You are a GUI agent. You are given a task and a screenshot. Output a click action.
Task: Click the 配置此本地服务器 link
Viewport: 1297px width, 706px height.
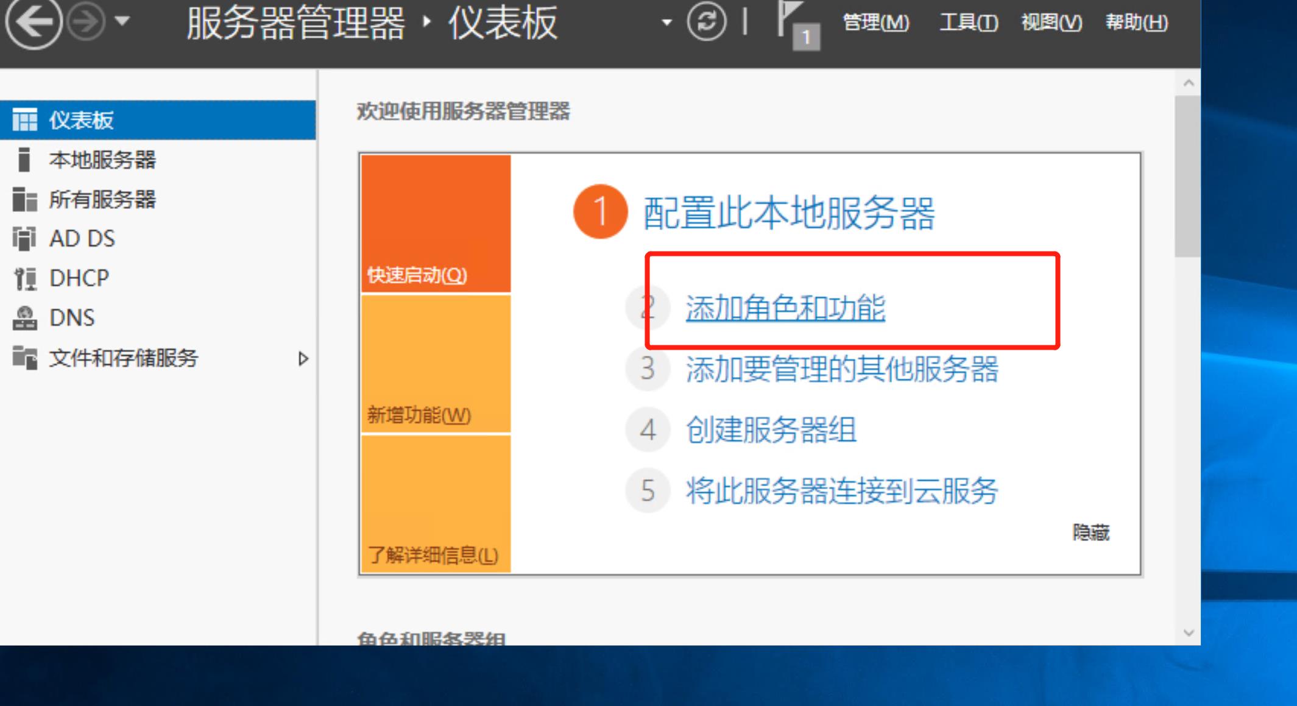pyautogui.click(x=789, y=213)
